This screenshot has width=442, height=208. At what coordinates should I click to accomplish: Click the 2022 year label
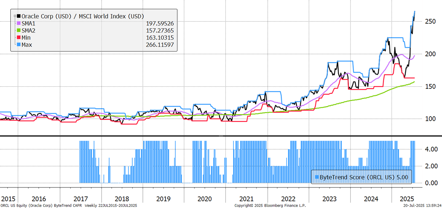pyautogui.click(x=288, y=199)
